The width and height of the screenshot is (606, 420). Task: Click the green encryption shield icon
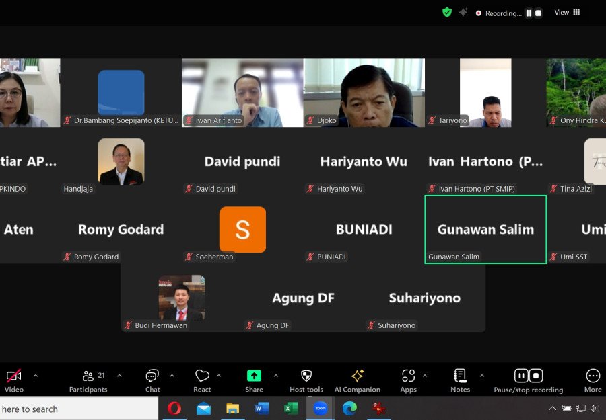(447, 12)
